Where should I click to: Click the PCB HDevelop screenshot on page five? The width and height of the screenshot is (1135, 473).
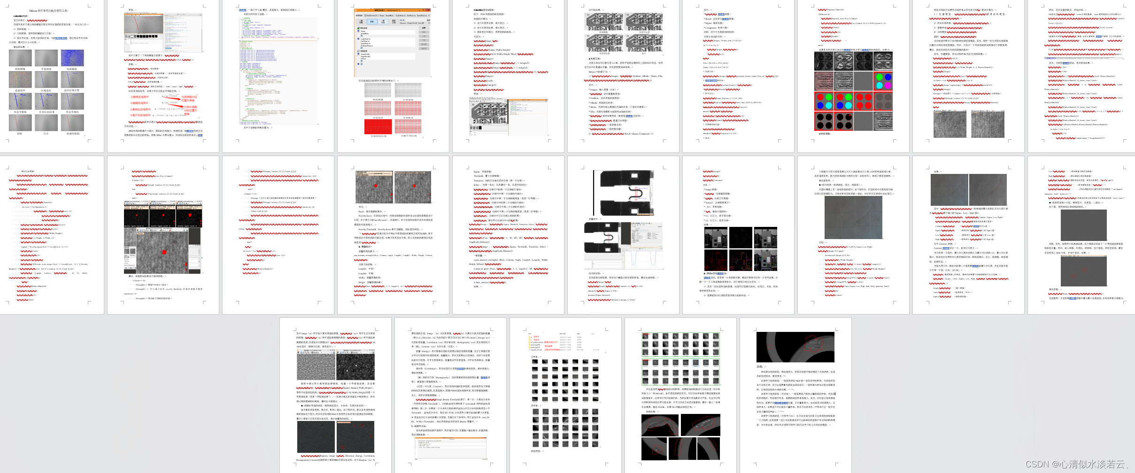pos(508,116)
